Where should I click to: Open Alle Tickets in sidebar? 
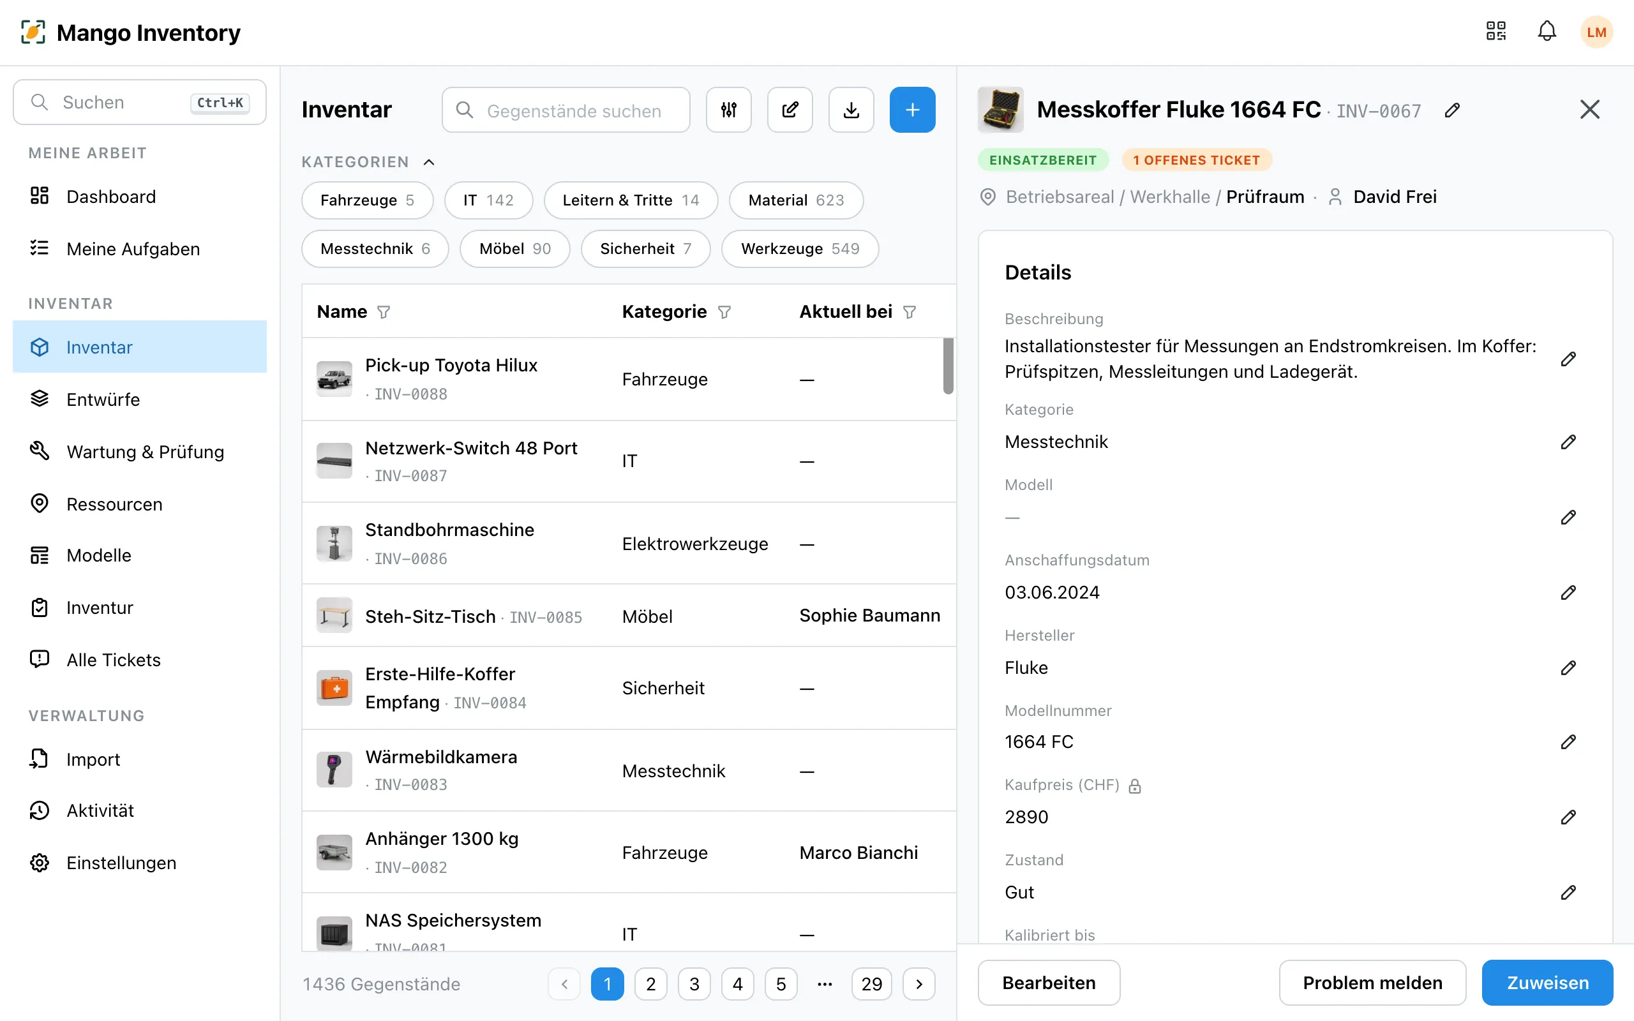[x=139, y=659]
